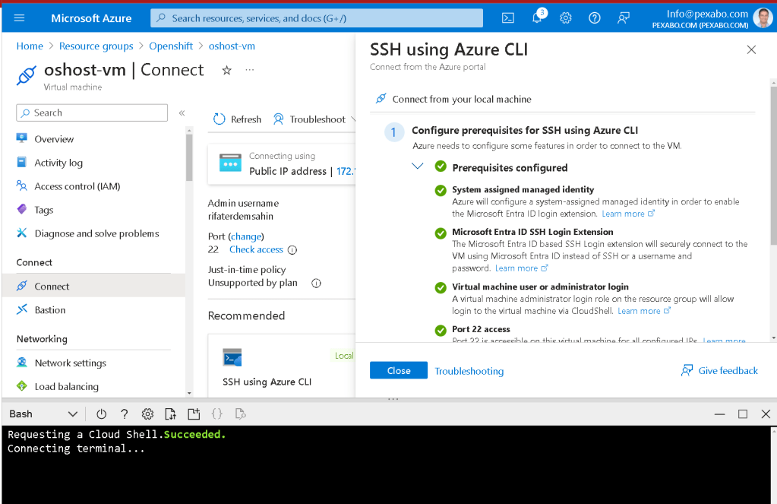The image size is (777, 504).
Task: Click the Cloud Shell web preview icon
Action: 240,414
